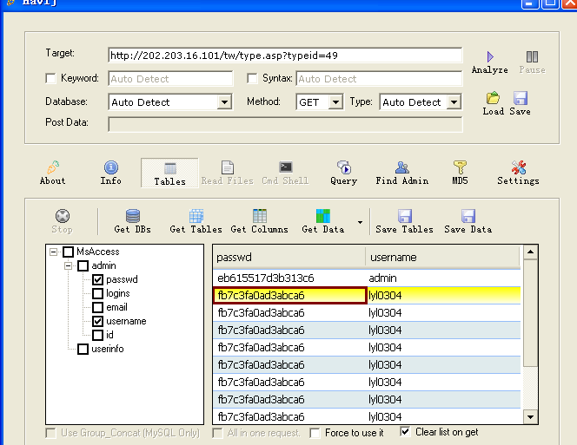577x445 pixels.
Task: Check the userinfo table checkbox
Action: 83,349
